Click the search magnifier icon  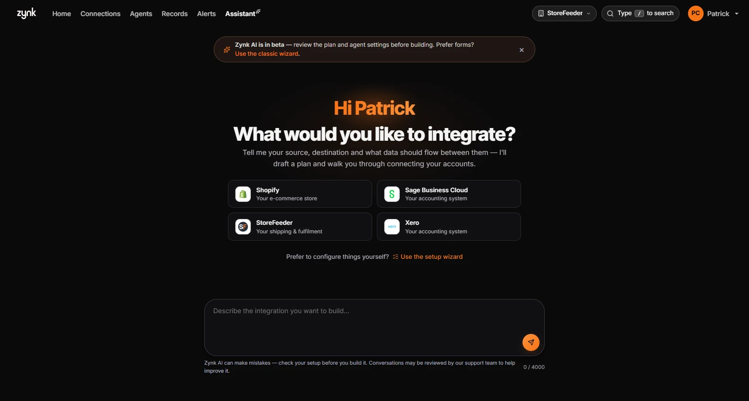pyautogui.click(x=610, y=14)
